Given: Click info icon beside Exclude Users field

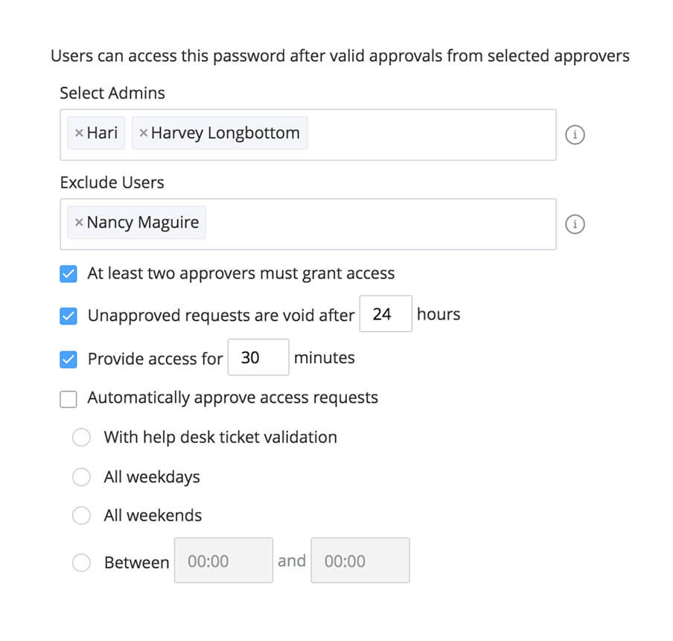Looking at the screenshot, I should click(575, 224).
